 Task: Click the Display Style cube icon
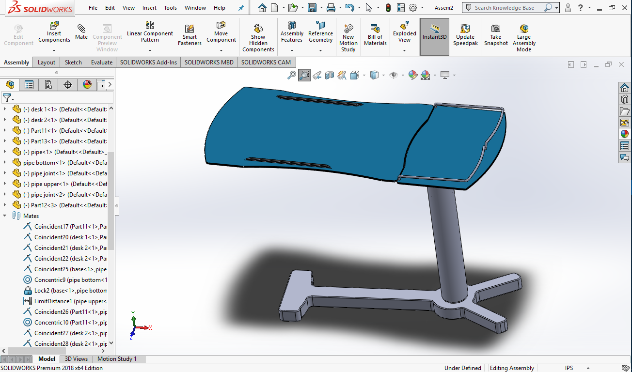(x=374, y=75)
